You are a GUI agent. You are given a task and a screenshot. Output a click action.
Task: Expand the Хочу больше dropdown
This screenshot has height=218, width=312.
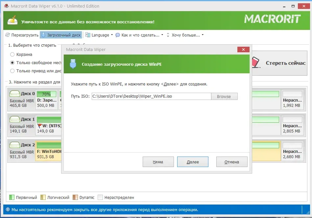click(203, 35)
